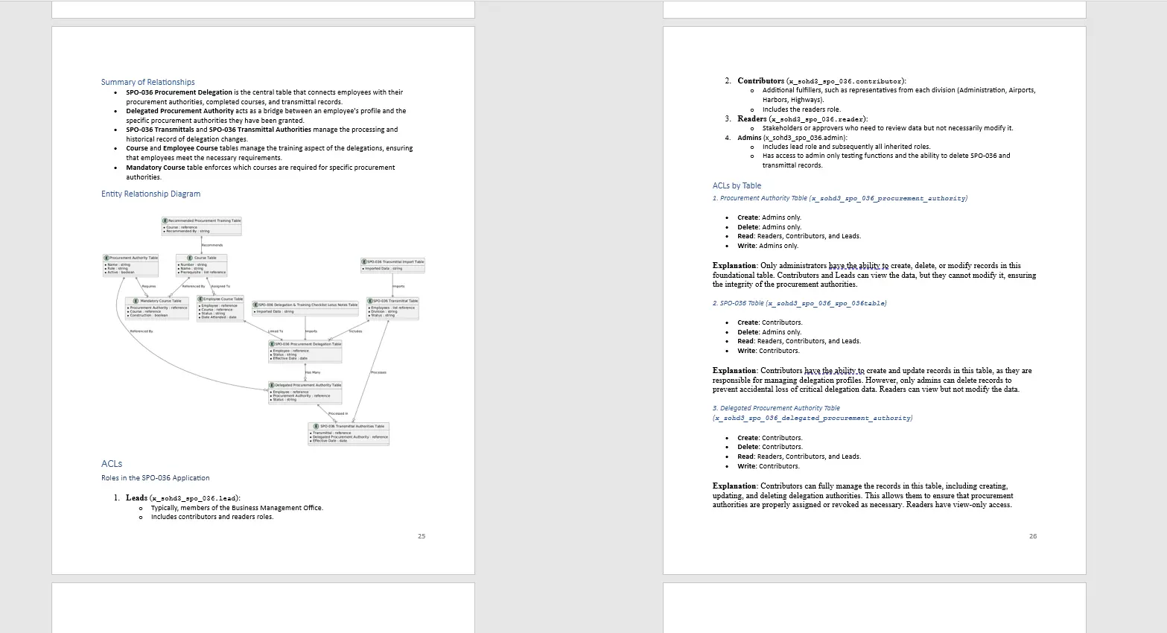Click "Mandatory Course Table" entity title in diagram
The image size is (1167, 633).
click(x=161, y=301)
